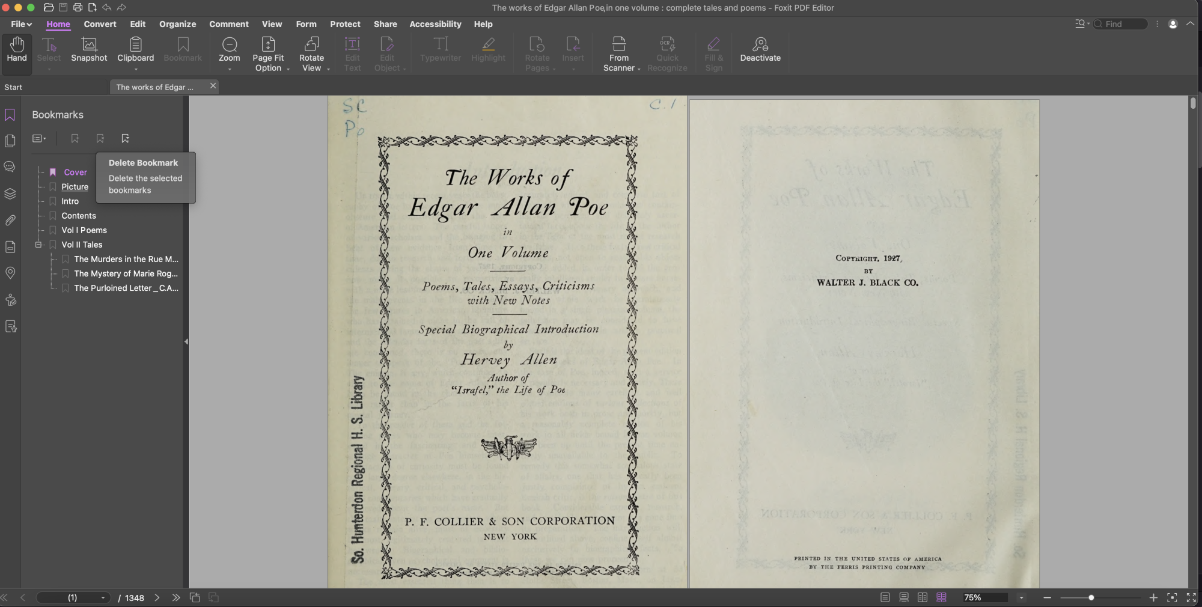Open bookmark panel options dropdown
1202x607 pixels.
pyautogui.click(x=39, y=138)
